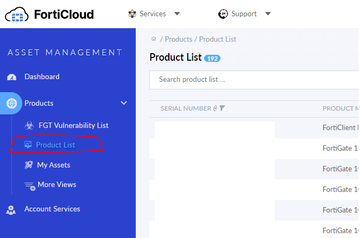Click the FortiCloud cloud logo icon
The height and width of the screenshot is (238, 360).
click(17, 15)
